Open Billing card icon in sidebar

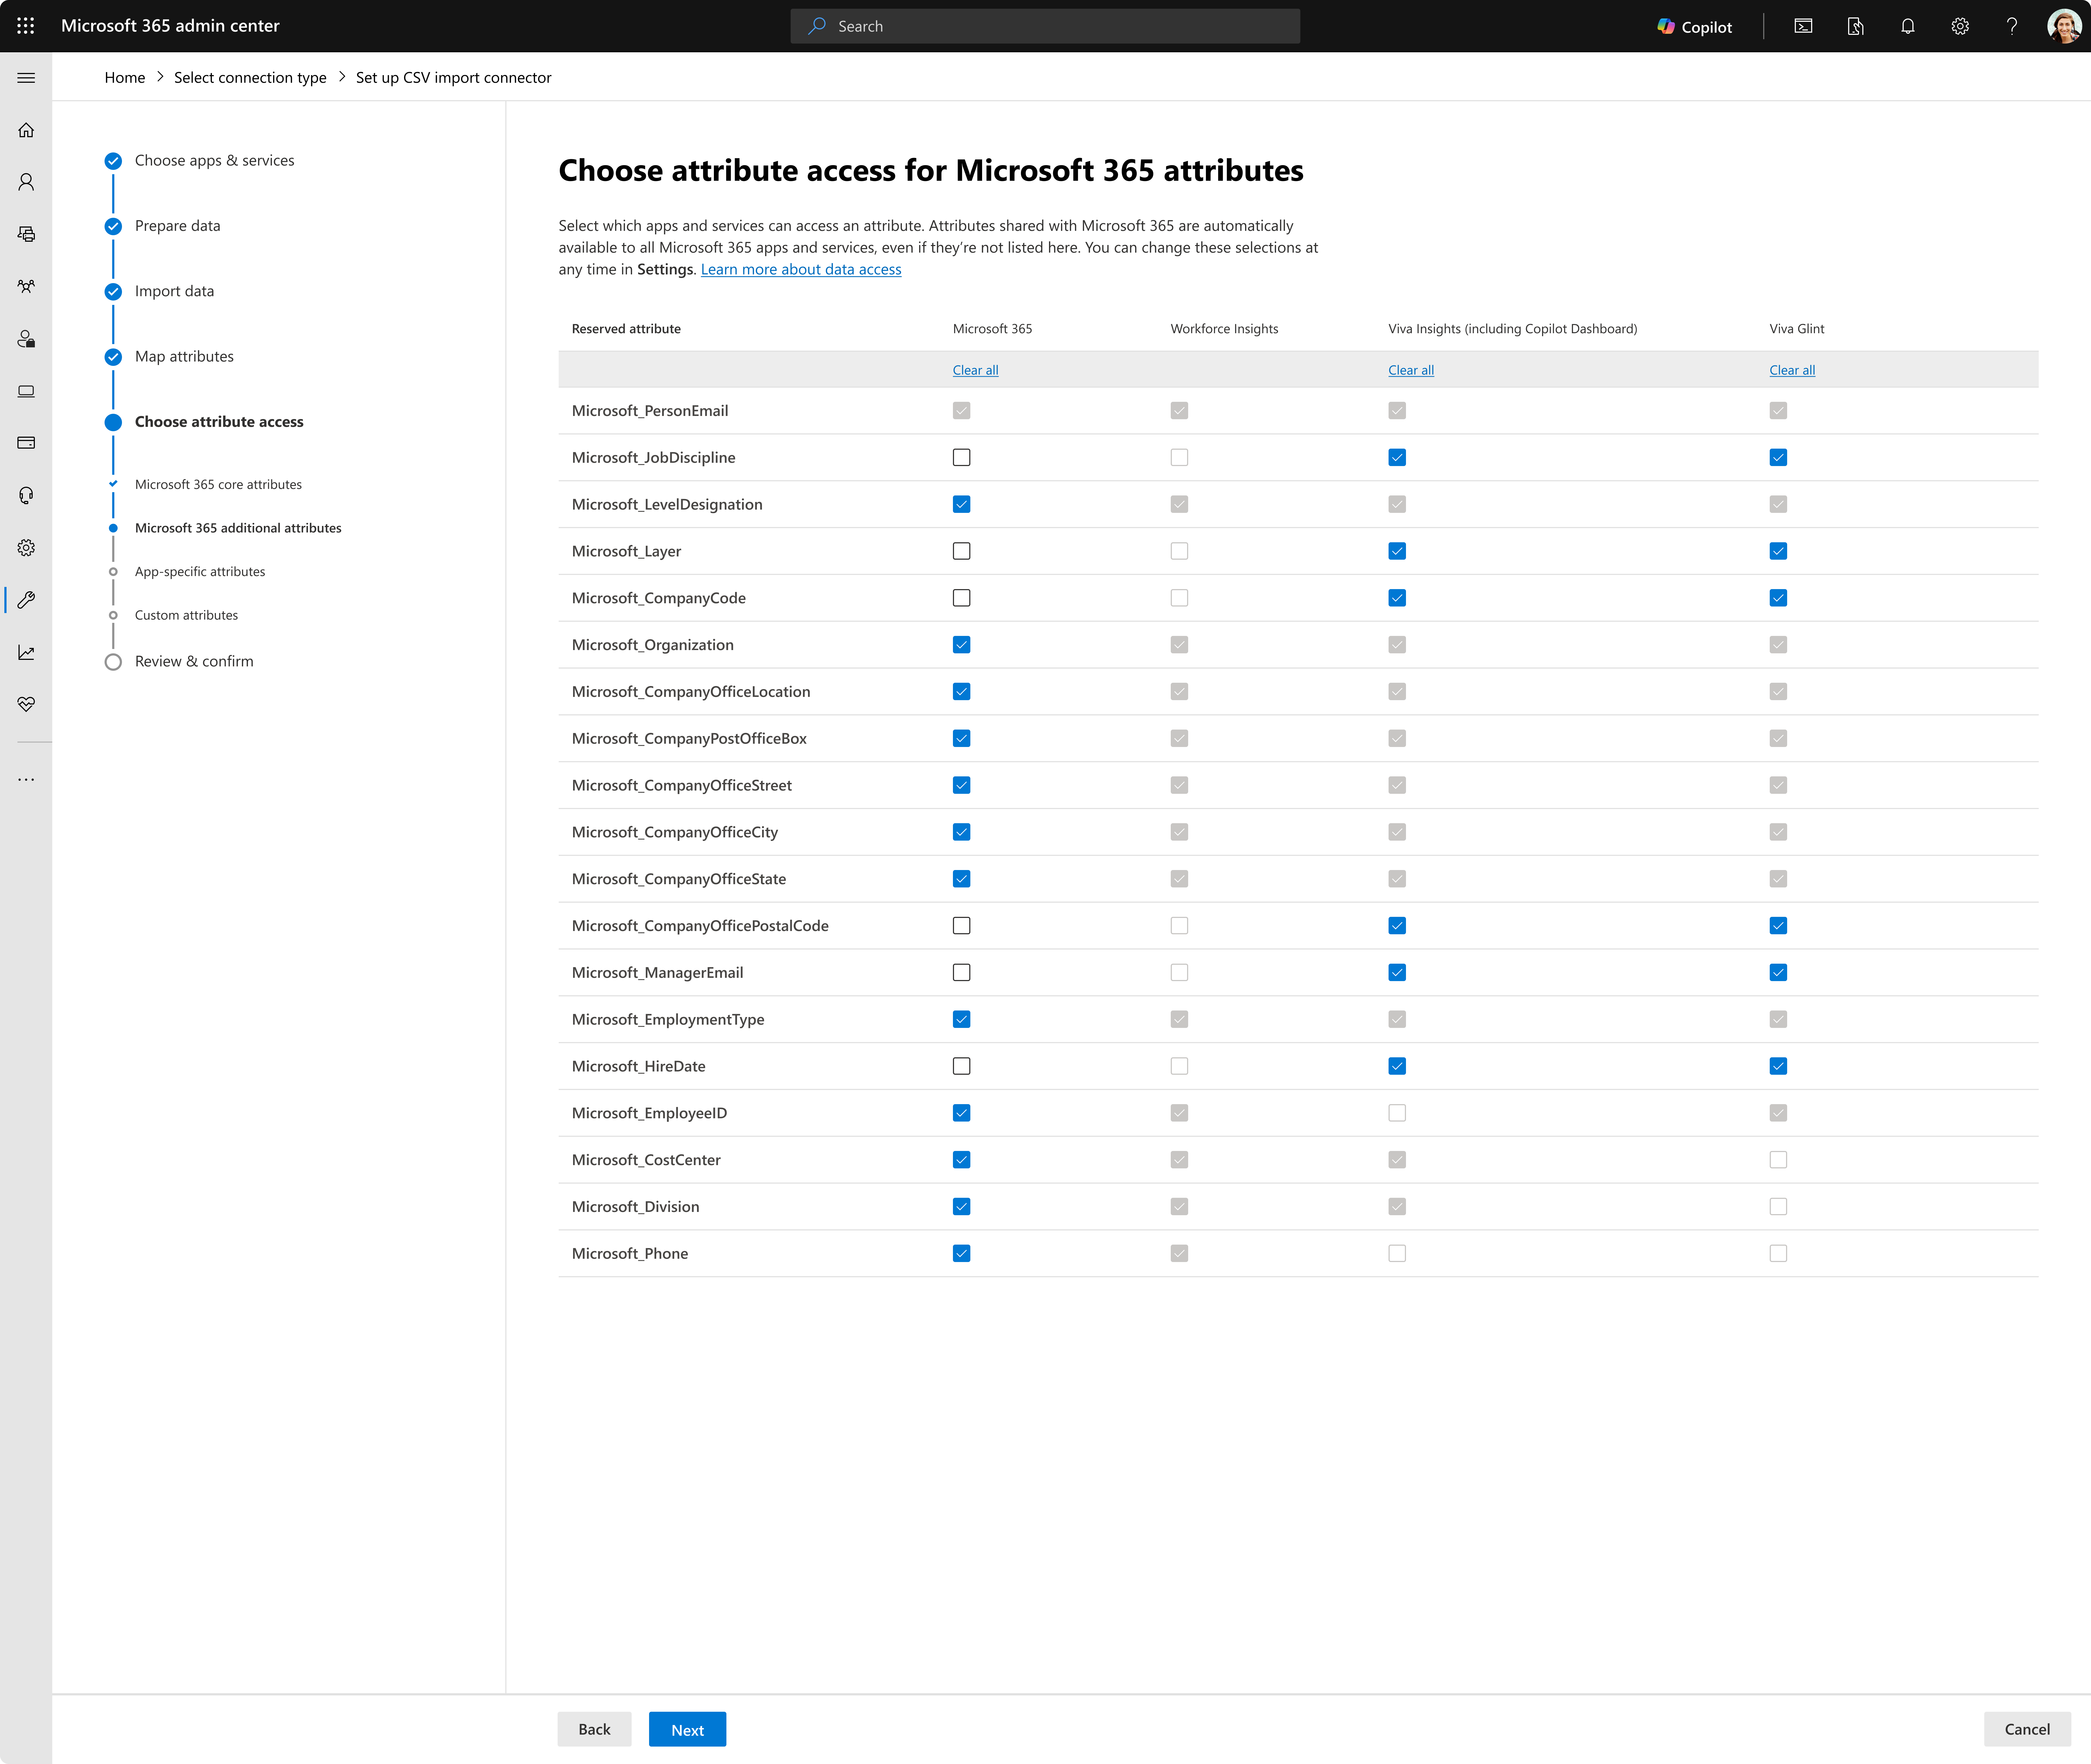(26, 443)
